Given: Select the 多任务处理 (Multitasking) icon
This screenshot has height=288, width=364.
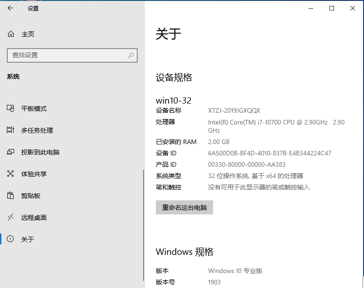Looking at the screenshot, I should coord(10,130).
